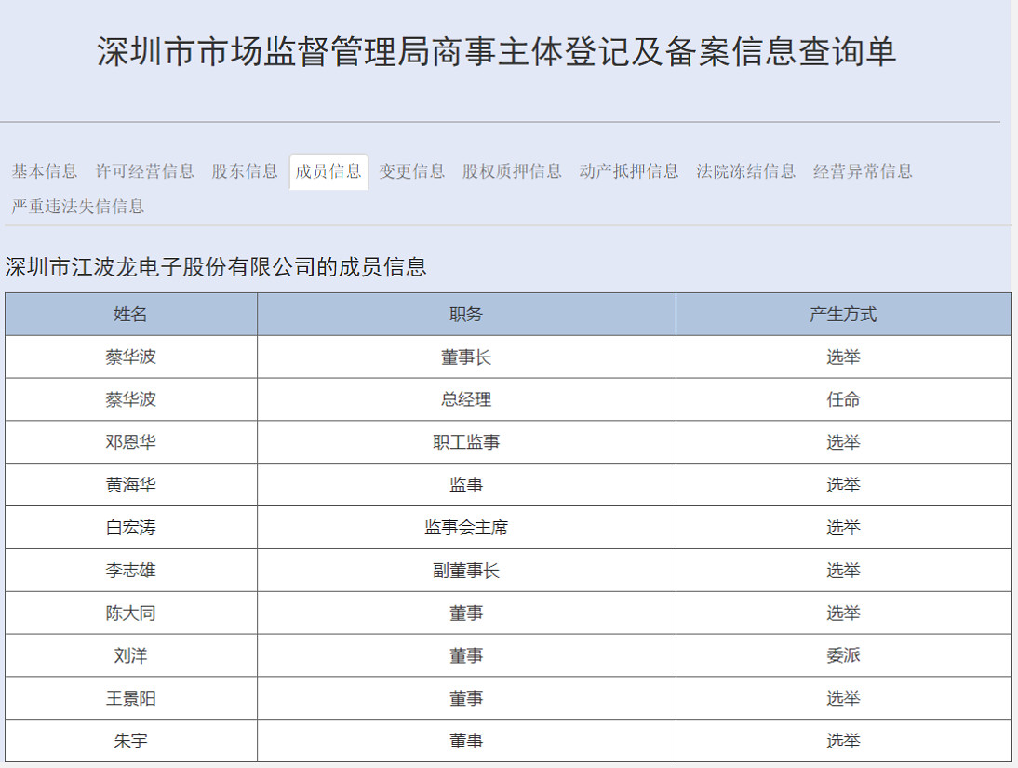Select the name 刘洋

pos(130,655)
